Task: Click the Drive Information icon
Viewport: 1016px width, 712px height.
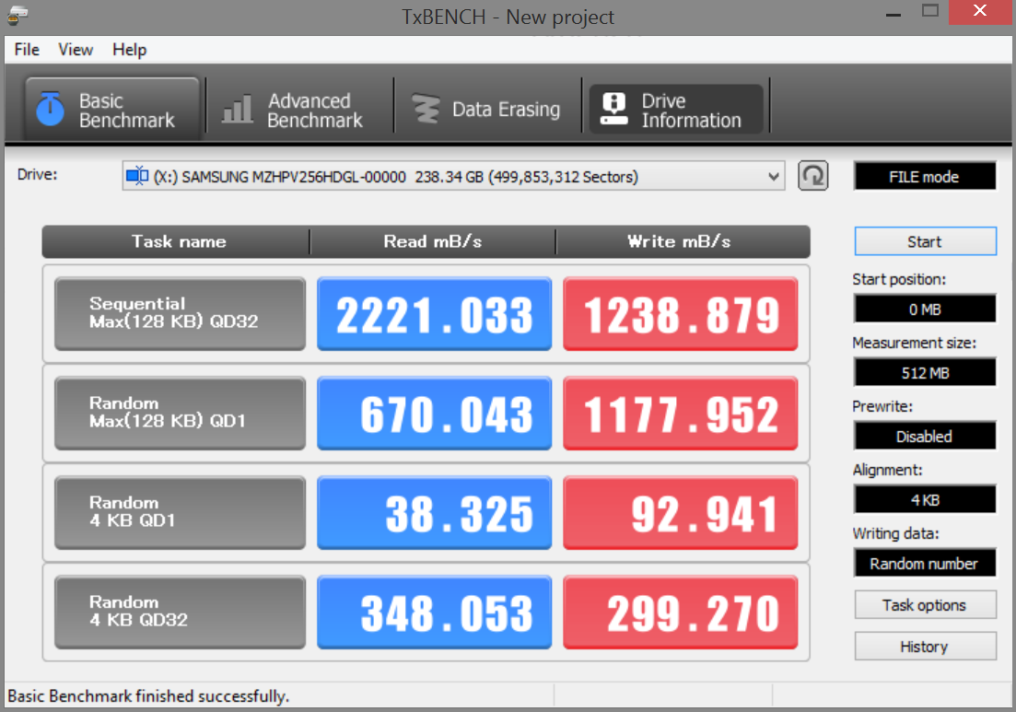Action: tap(613, 108)
